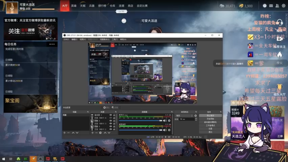Enable 工作室模式 in OBS controls
288x162 pixels.
pos(210,125)
